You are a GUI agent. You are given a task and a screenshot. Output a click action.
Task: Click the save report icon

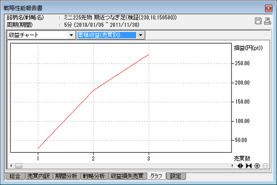click(x=258, y=21)
